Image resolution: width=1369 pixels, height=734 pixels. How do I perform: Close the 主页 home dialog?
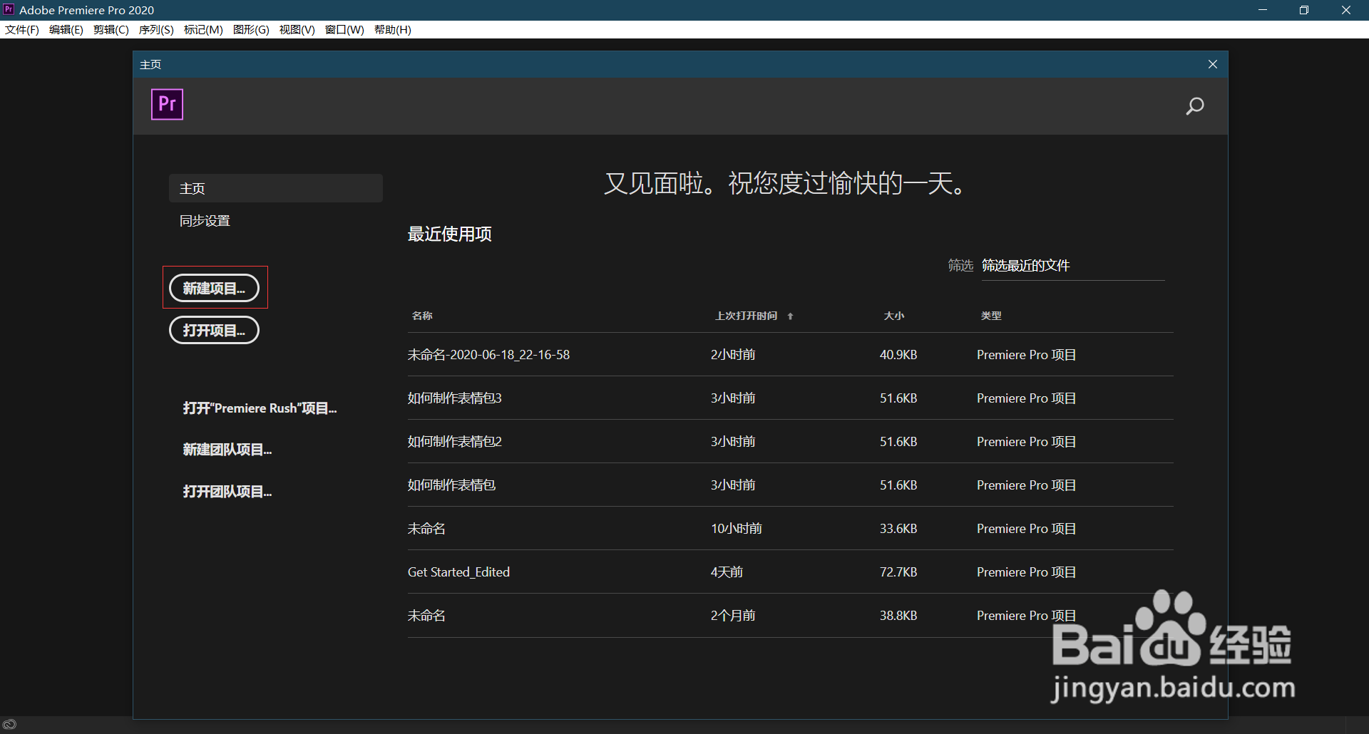(x=1213, y=64)
